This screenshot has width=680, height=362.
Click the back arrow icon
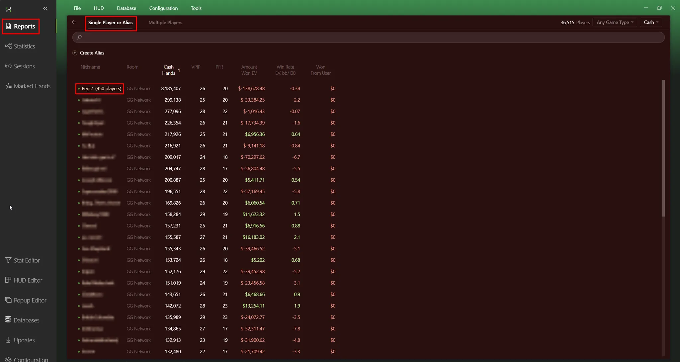pos(74,22)
